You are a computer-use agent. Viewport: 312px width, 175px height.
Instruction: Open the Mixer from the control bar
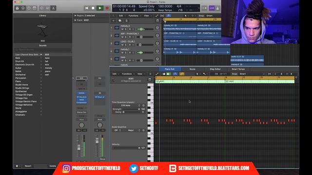(x=48, y=8)
